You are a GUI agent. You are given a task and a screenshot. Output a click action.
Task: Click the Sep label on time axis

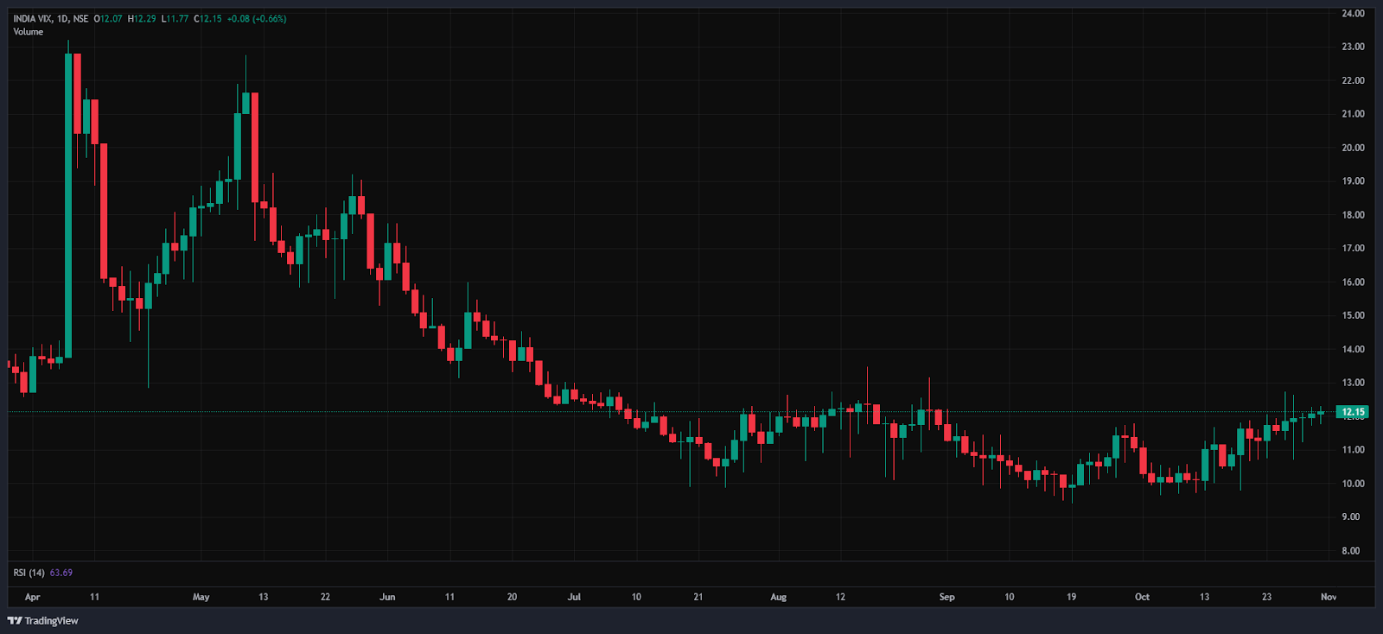coord(946,597)
